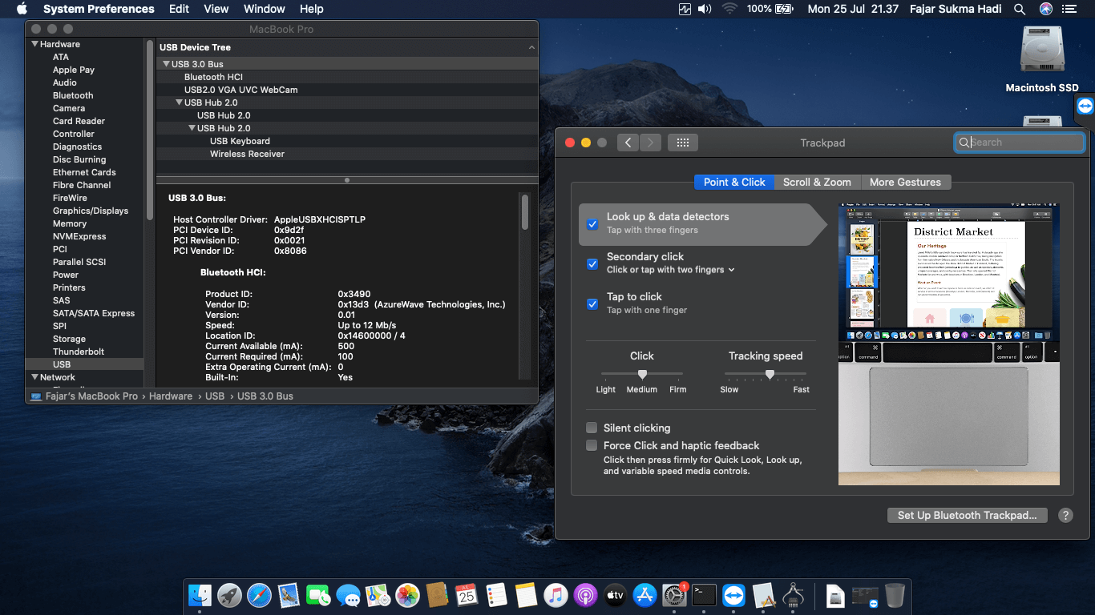Uncheck Tap to click option
Viewport: 1095px width, 615px height.
pyautogui.click(x=592, y=304)
